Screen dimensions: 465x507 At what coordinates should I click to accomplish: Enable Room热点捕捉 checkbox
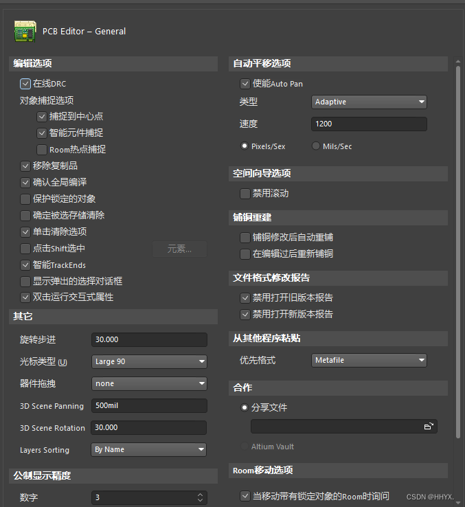[42, 149]
